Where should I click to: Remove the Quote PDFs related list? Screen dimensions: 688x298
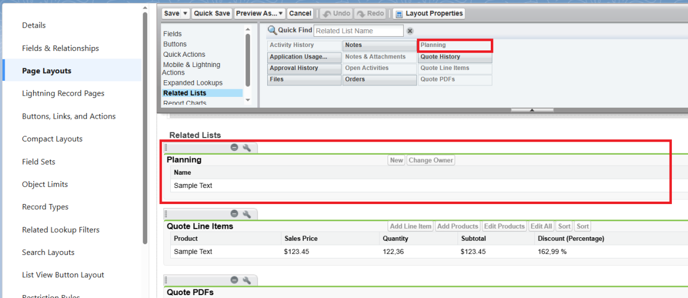click(234, 280)
